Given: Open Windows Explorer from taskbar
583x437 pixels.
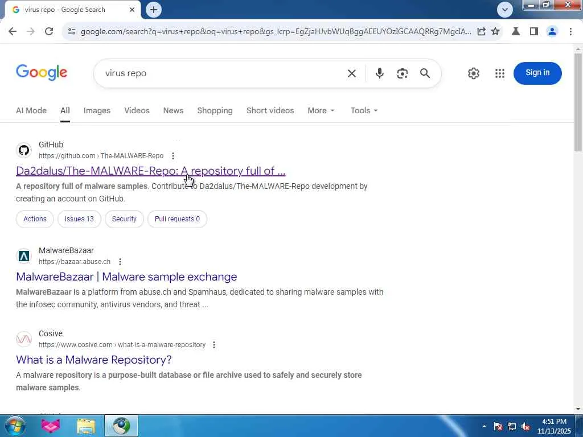Looking at the screenshot, I should (x=86, y=426).
